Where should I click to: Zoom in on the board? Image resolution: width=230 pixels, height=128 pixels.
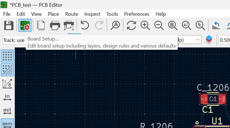(x=145, y=26)
